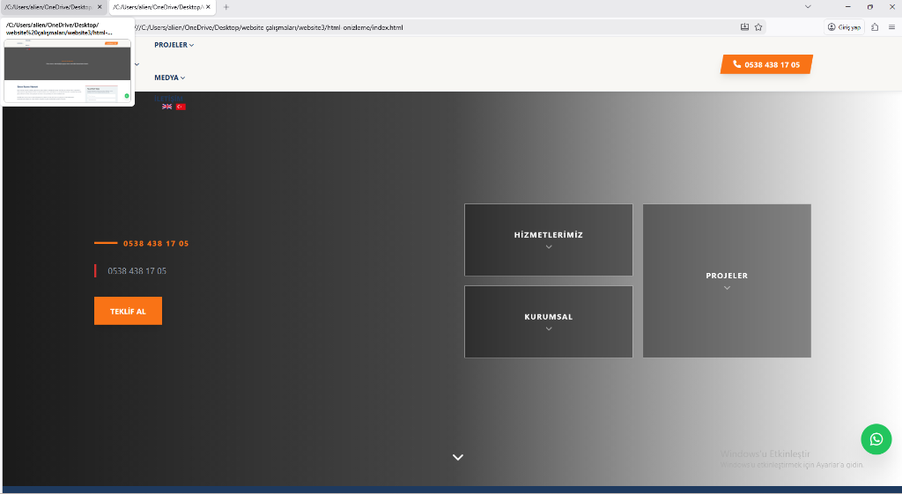The height and width of the screenshot is (494, 902).
Task: Open a new browser tab with plus icon
Action: coord(226,7)
